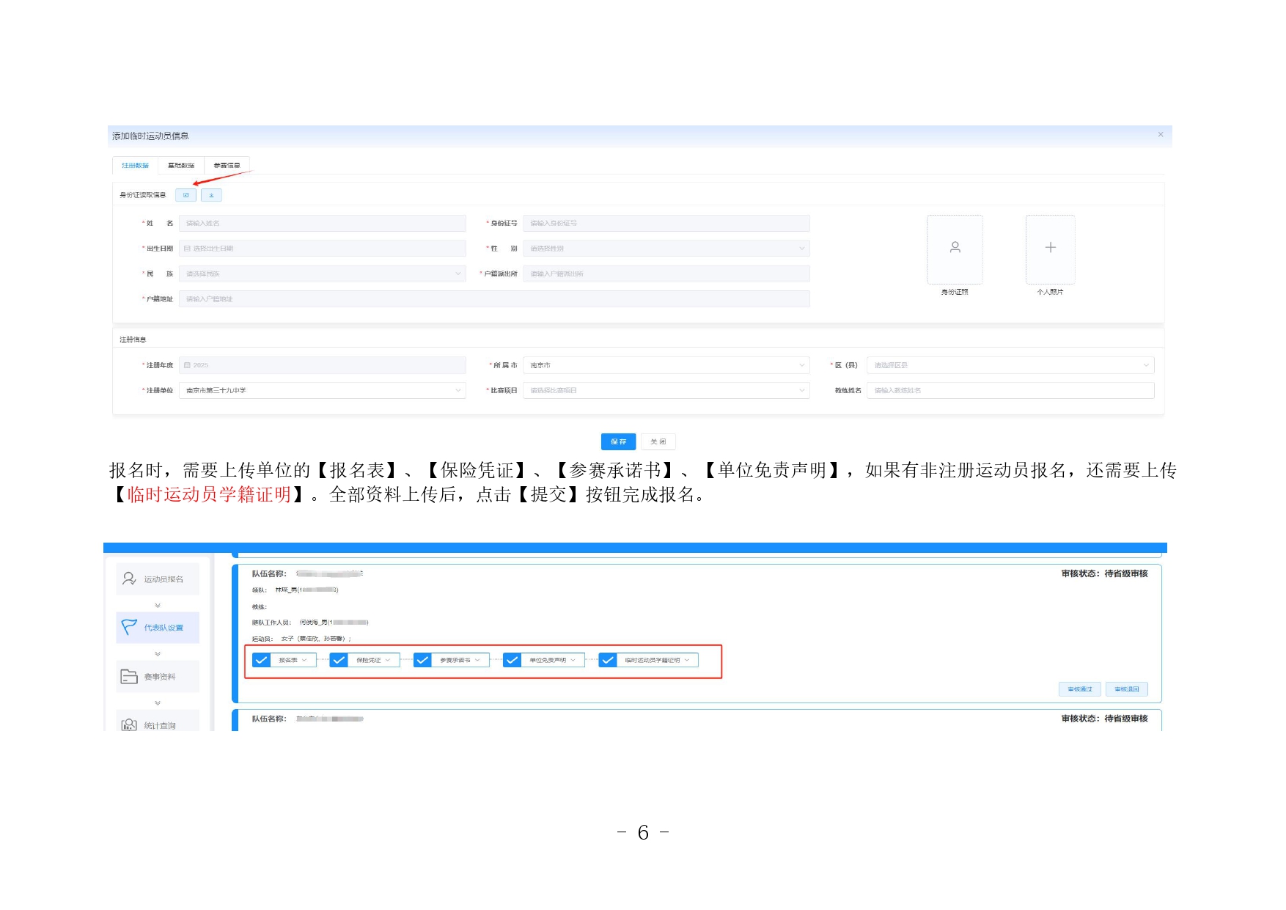Open 运动员报名 sidebar menu
This screenshot has height=910, width=1286.
click(x=158, y=579)
